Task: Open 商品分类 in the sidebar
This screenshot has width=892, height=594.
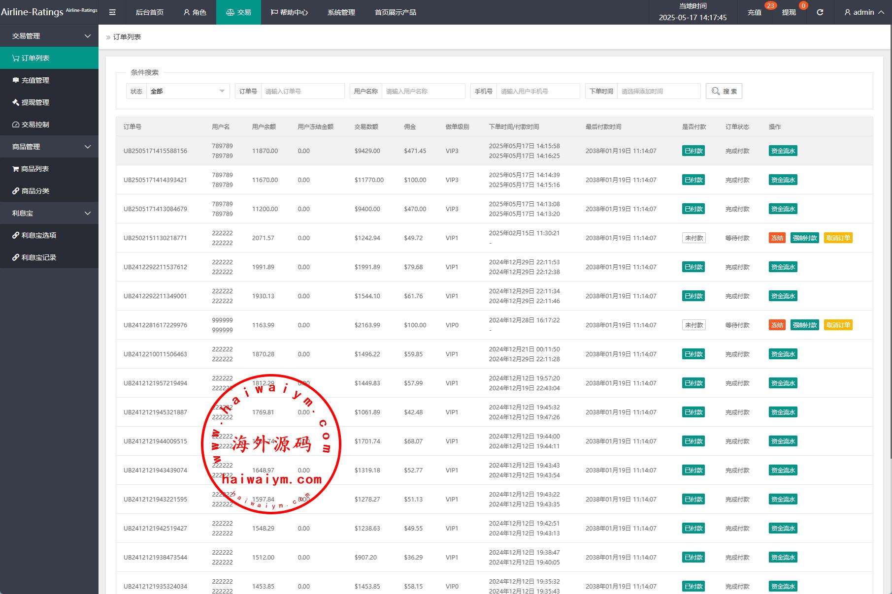Action: (x=35, y=191)
